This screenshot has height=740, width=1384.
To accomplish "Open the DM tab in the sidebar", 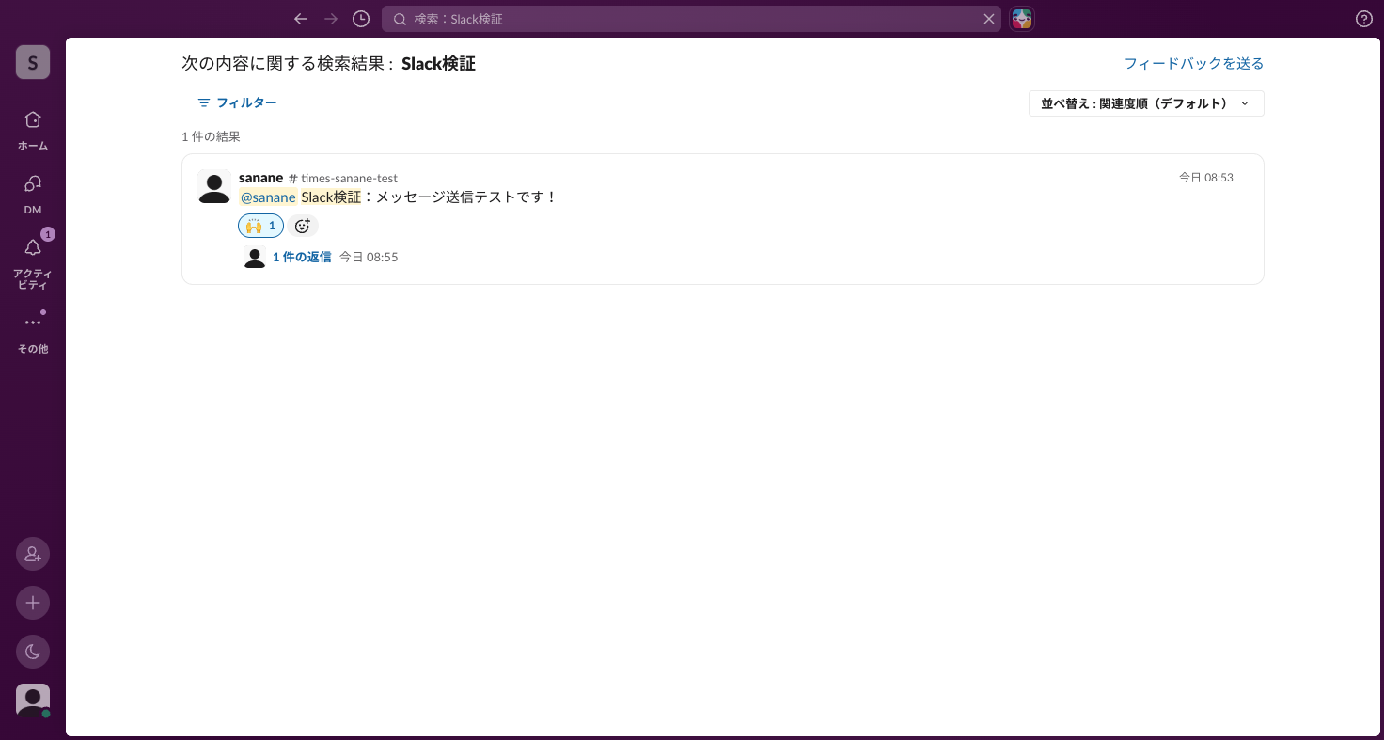I will coord(33,194).
